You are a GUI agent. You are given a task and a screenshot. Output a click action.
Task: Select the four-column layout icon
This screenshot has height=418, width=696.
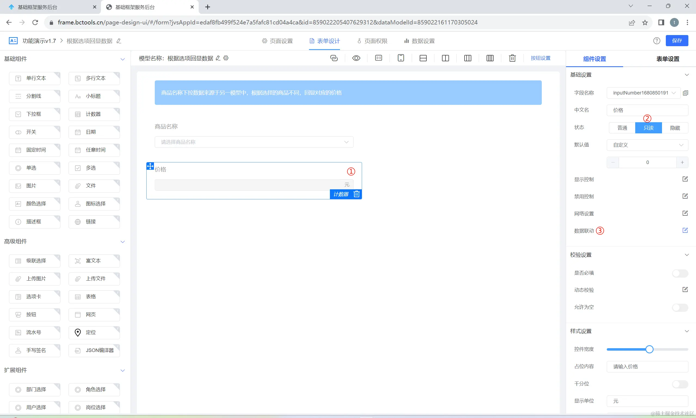pos(490,58)
